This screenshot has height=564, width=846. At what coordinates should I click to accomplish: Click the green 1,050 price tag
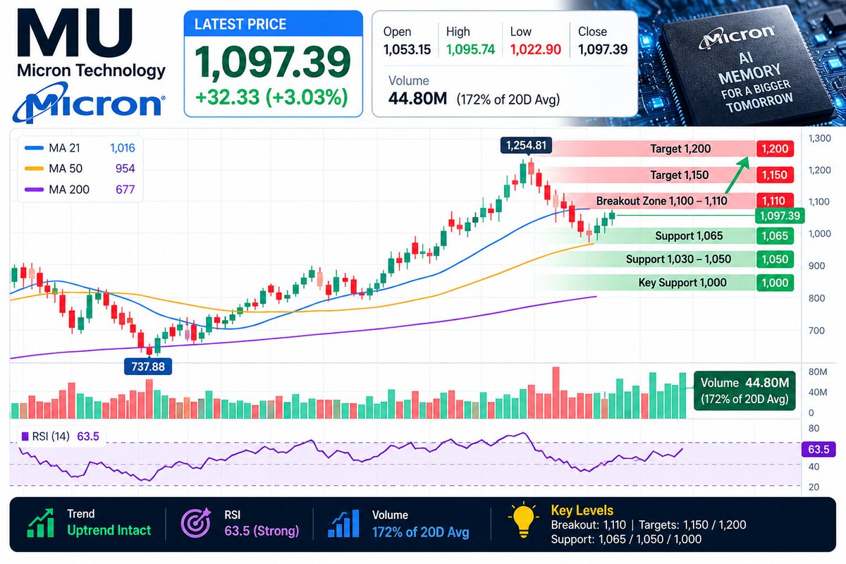tap(775, 259)
